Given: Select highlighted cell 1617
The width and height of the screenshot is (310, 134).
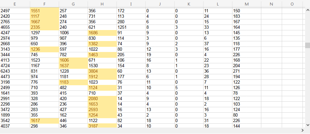Looking at the screenshot, I should click(x=44, y=121).
